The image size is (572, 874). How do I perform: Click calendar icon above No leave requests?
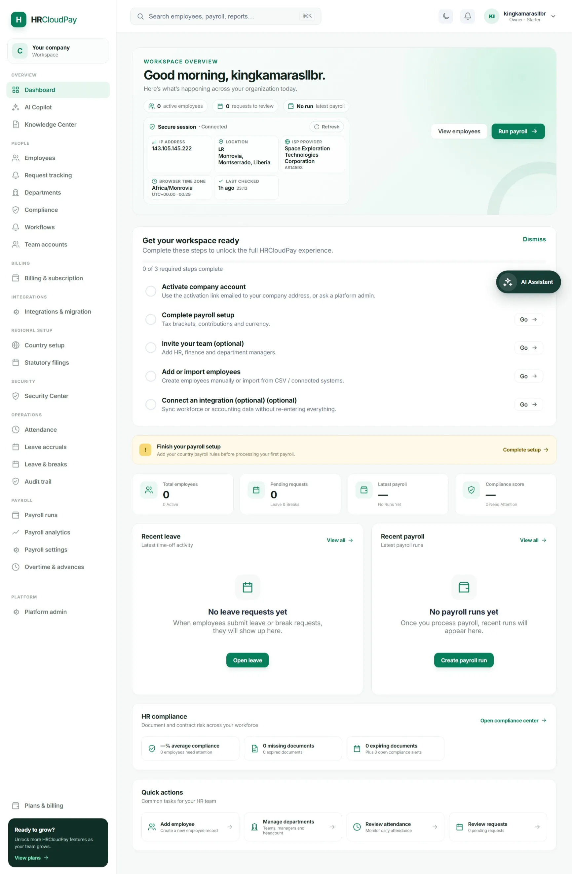point(248,587)
